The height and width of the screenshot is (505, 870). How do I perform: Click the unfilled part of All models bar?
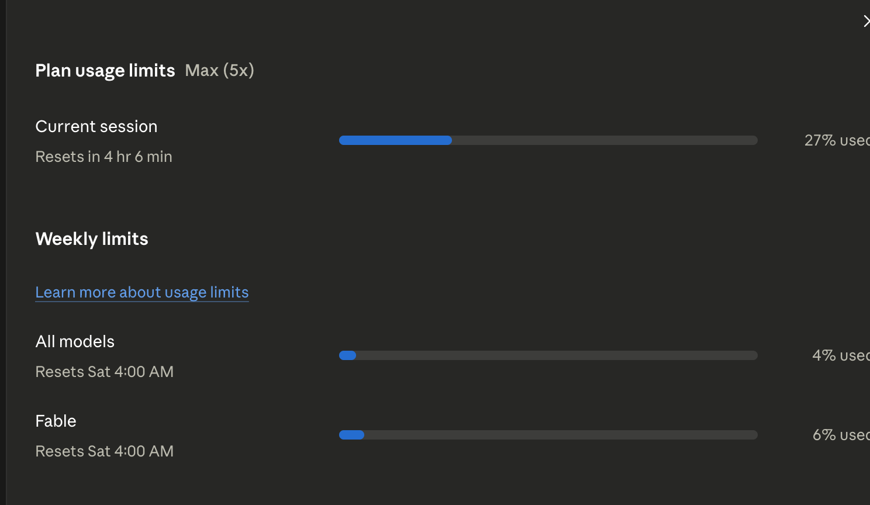[557, 355]
